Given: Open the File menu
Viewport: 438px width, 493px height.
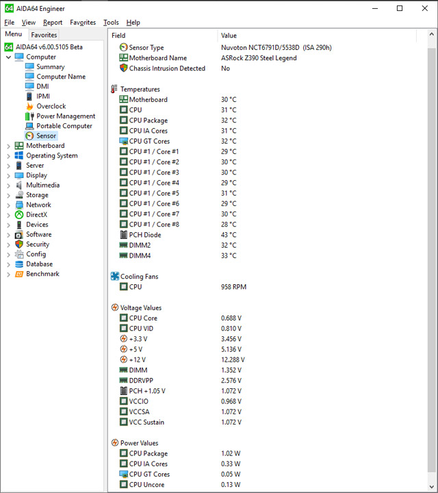Looking at the screenshot, I should coord(10,23).
